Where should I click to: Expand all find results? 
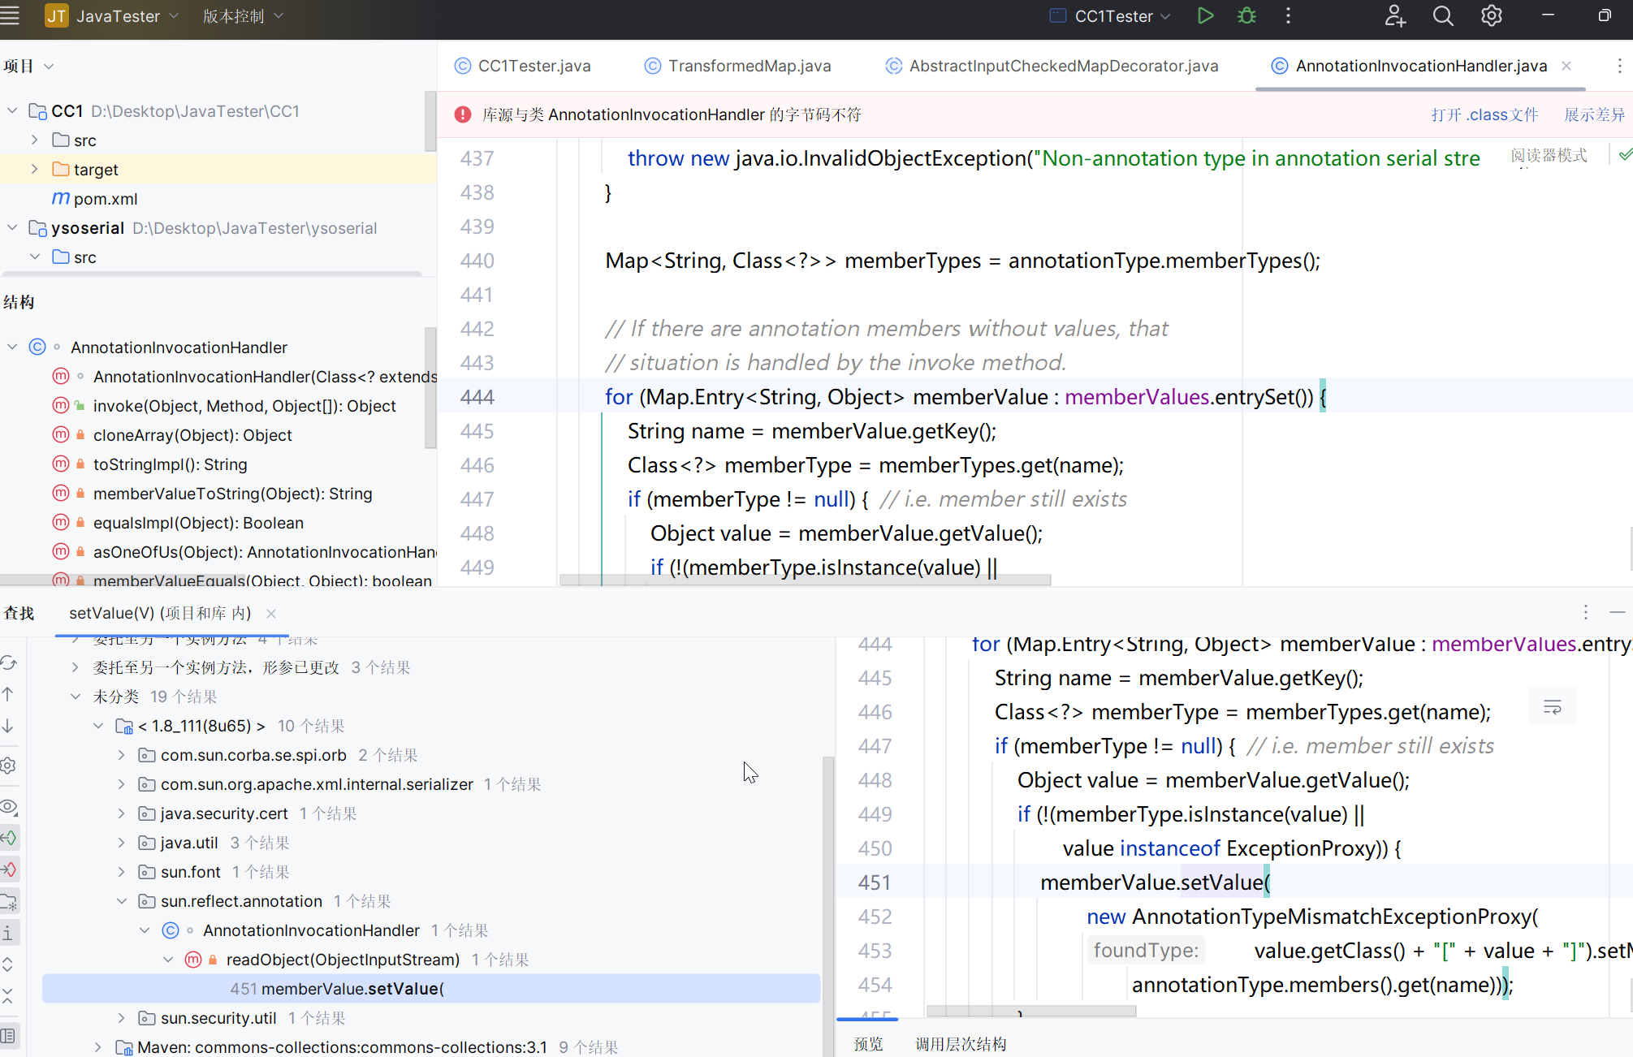(x=9, y=964)
